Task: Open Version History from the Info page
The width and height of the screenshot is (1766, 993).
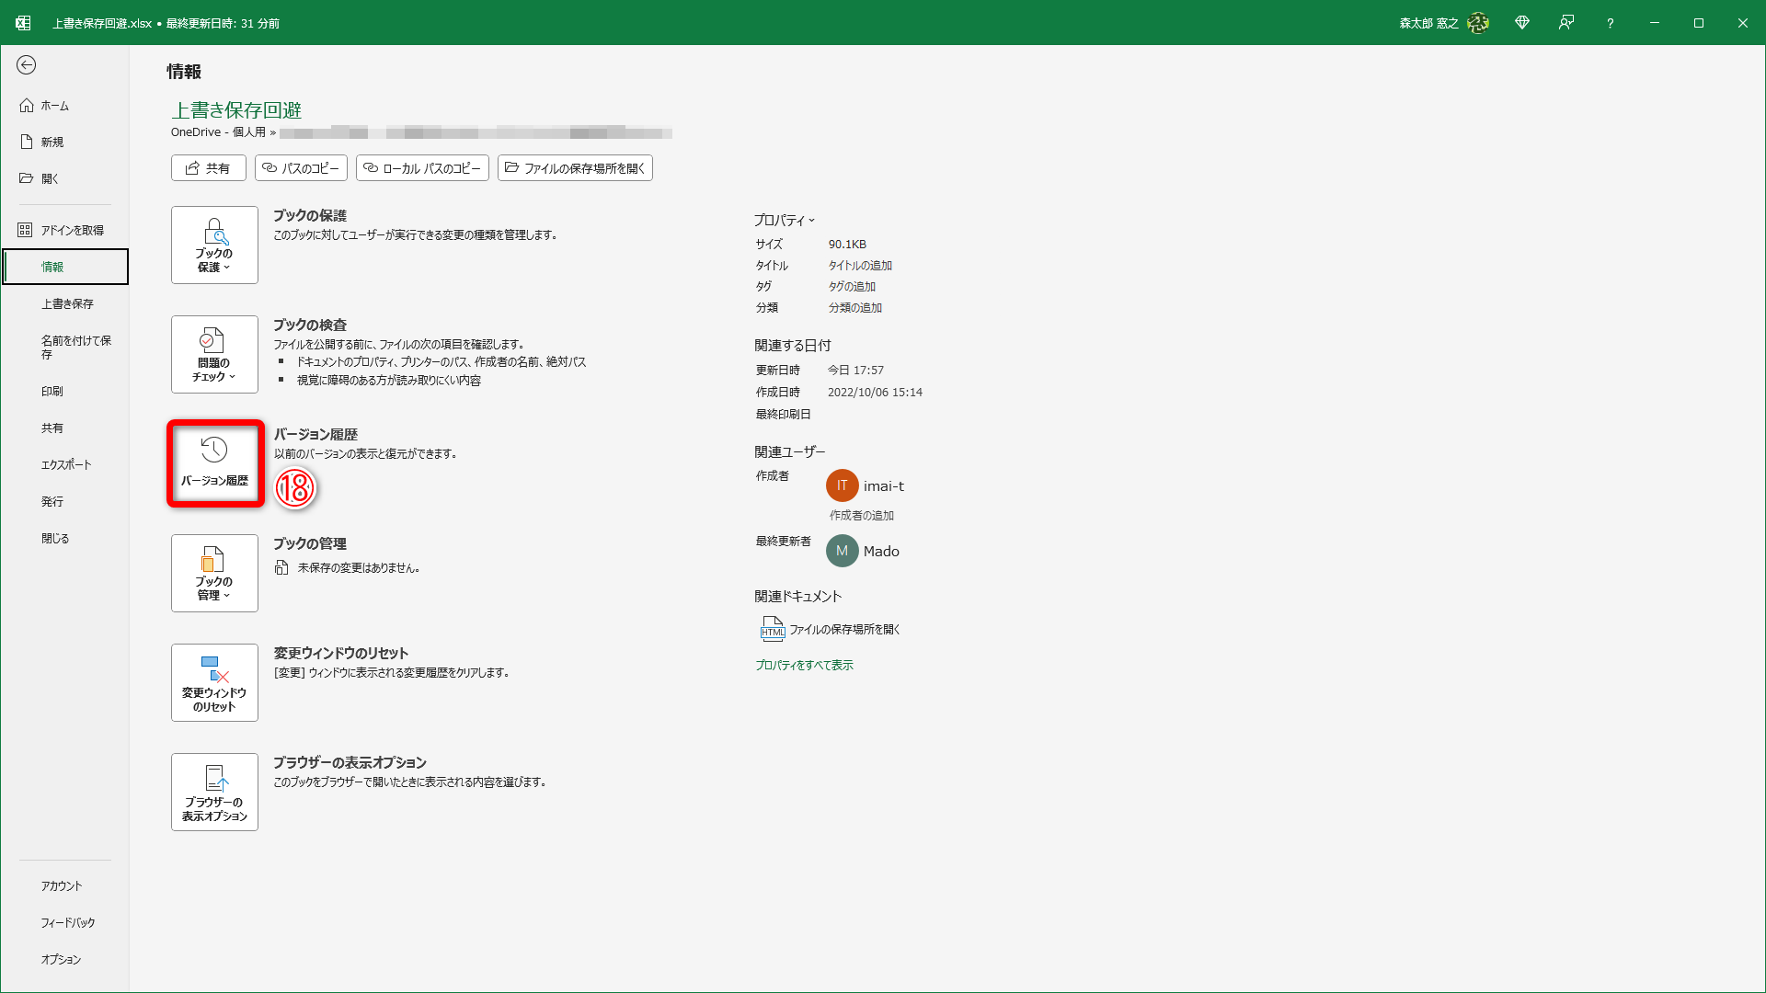Action: 214,462
